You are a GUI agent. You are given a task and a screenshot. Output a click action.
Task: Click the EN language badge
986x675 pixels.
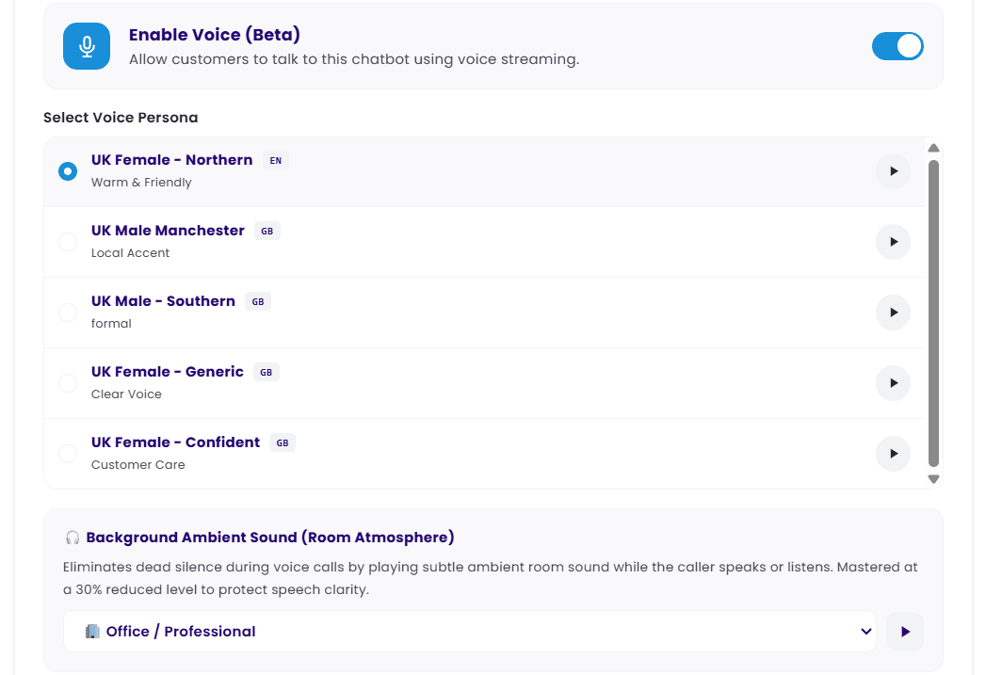[275, 161]
